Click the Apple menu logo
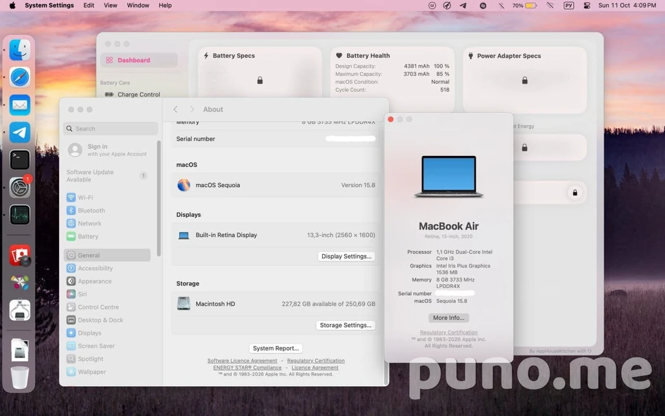 pos(12,5)
